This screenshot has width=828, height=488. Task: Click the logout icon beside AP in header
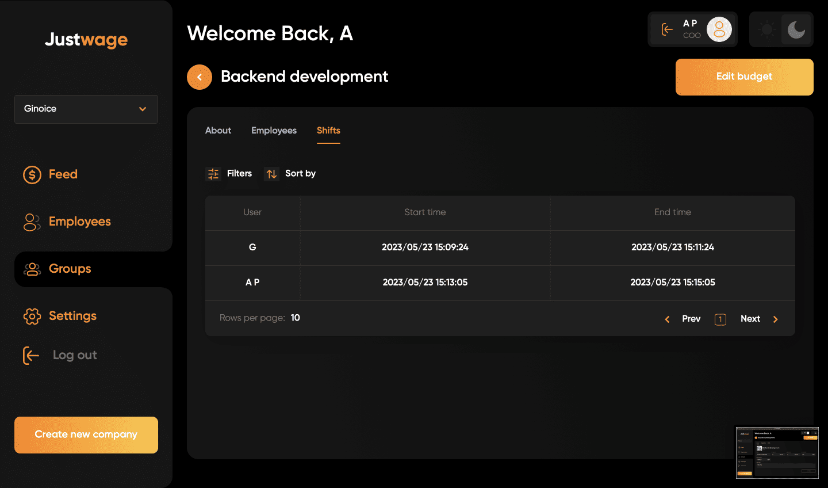click(667, 29)
